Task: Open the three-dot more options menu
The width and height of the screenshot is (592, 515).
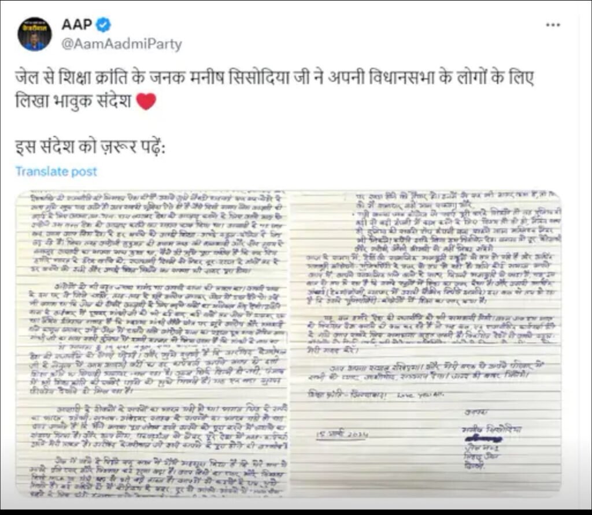Action: [x=553, y=25]
